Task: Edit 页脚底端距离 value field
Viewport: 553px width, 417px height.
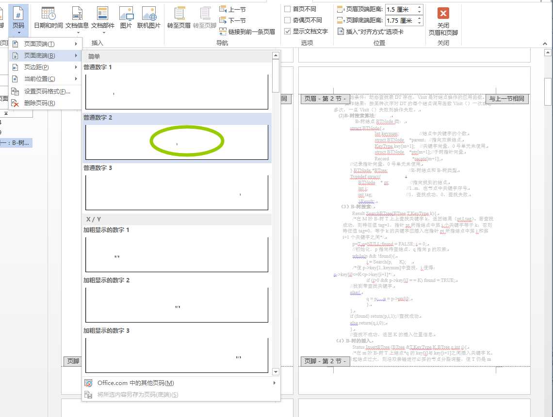Action: pos(401,21)
